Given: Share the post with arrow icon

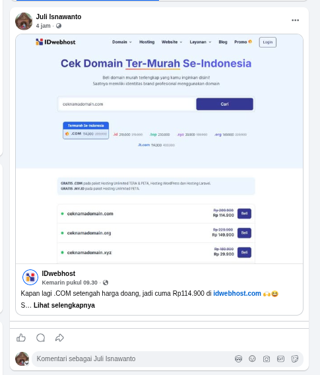Looking at the screenshot, I should (x=59, y=337).
